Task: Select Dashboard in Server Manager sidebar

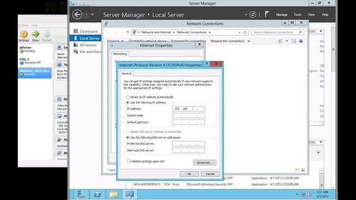Action: point(88,32)
